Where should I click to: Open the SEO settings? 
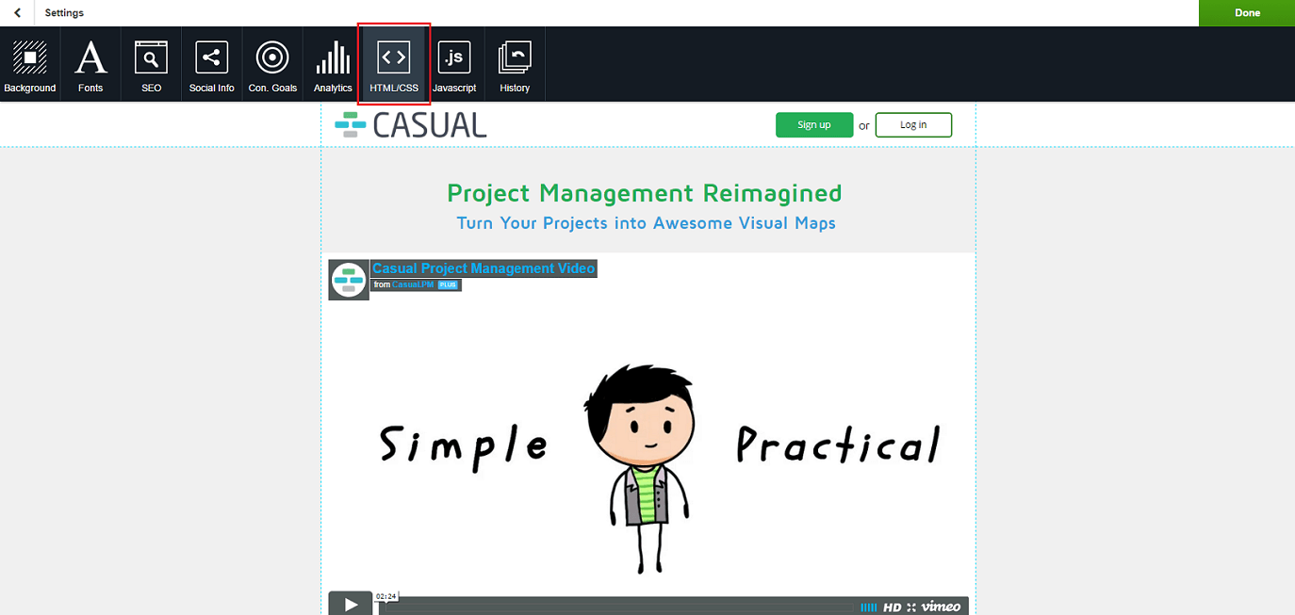(x=151, y=64)
